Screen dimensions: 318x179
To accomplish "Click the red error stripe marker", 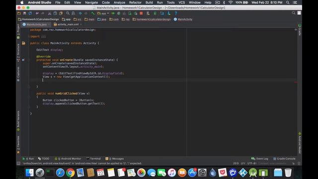I will [296, 82].
